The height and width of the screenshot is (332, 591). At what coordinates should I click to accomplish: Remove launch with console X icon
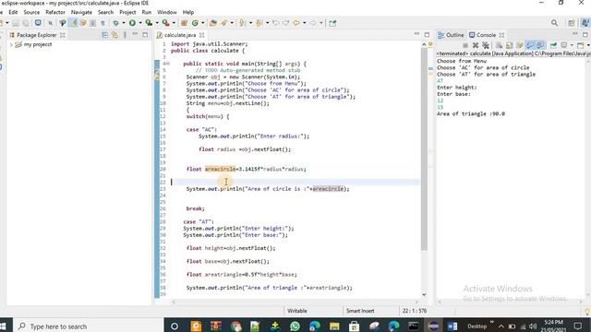[476, 45]
